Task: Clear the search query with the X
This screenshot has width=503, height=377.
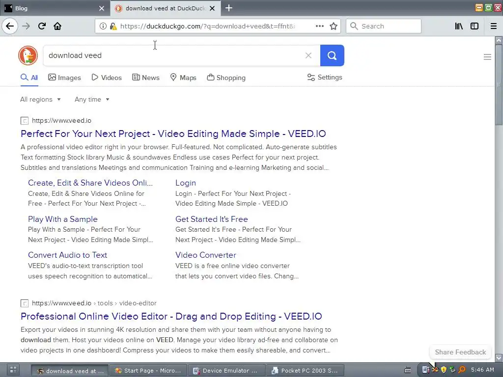Action: click(x=308, y=55)
